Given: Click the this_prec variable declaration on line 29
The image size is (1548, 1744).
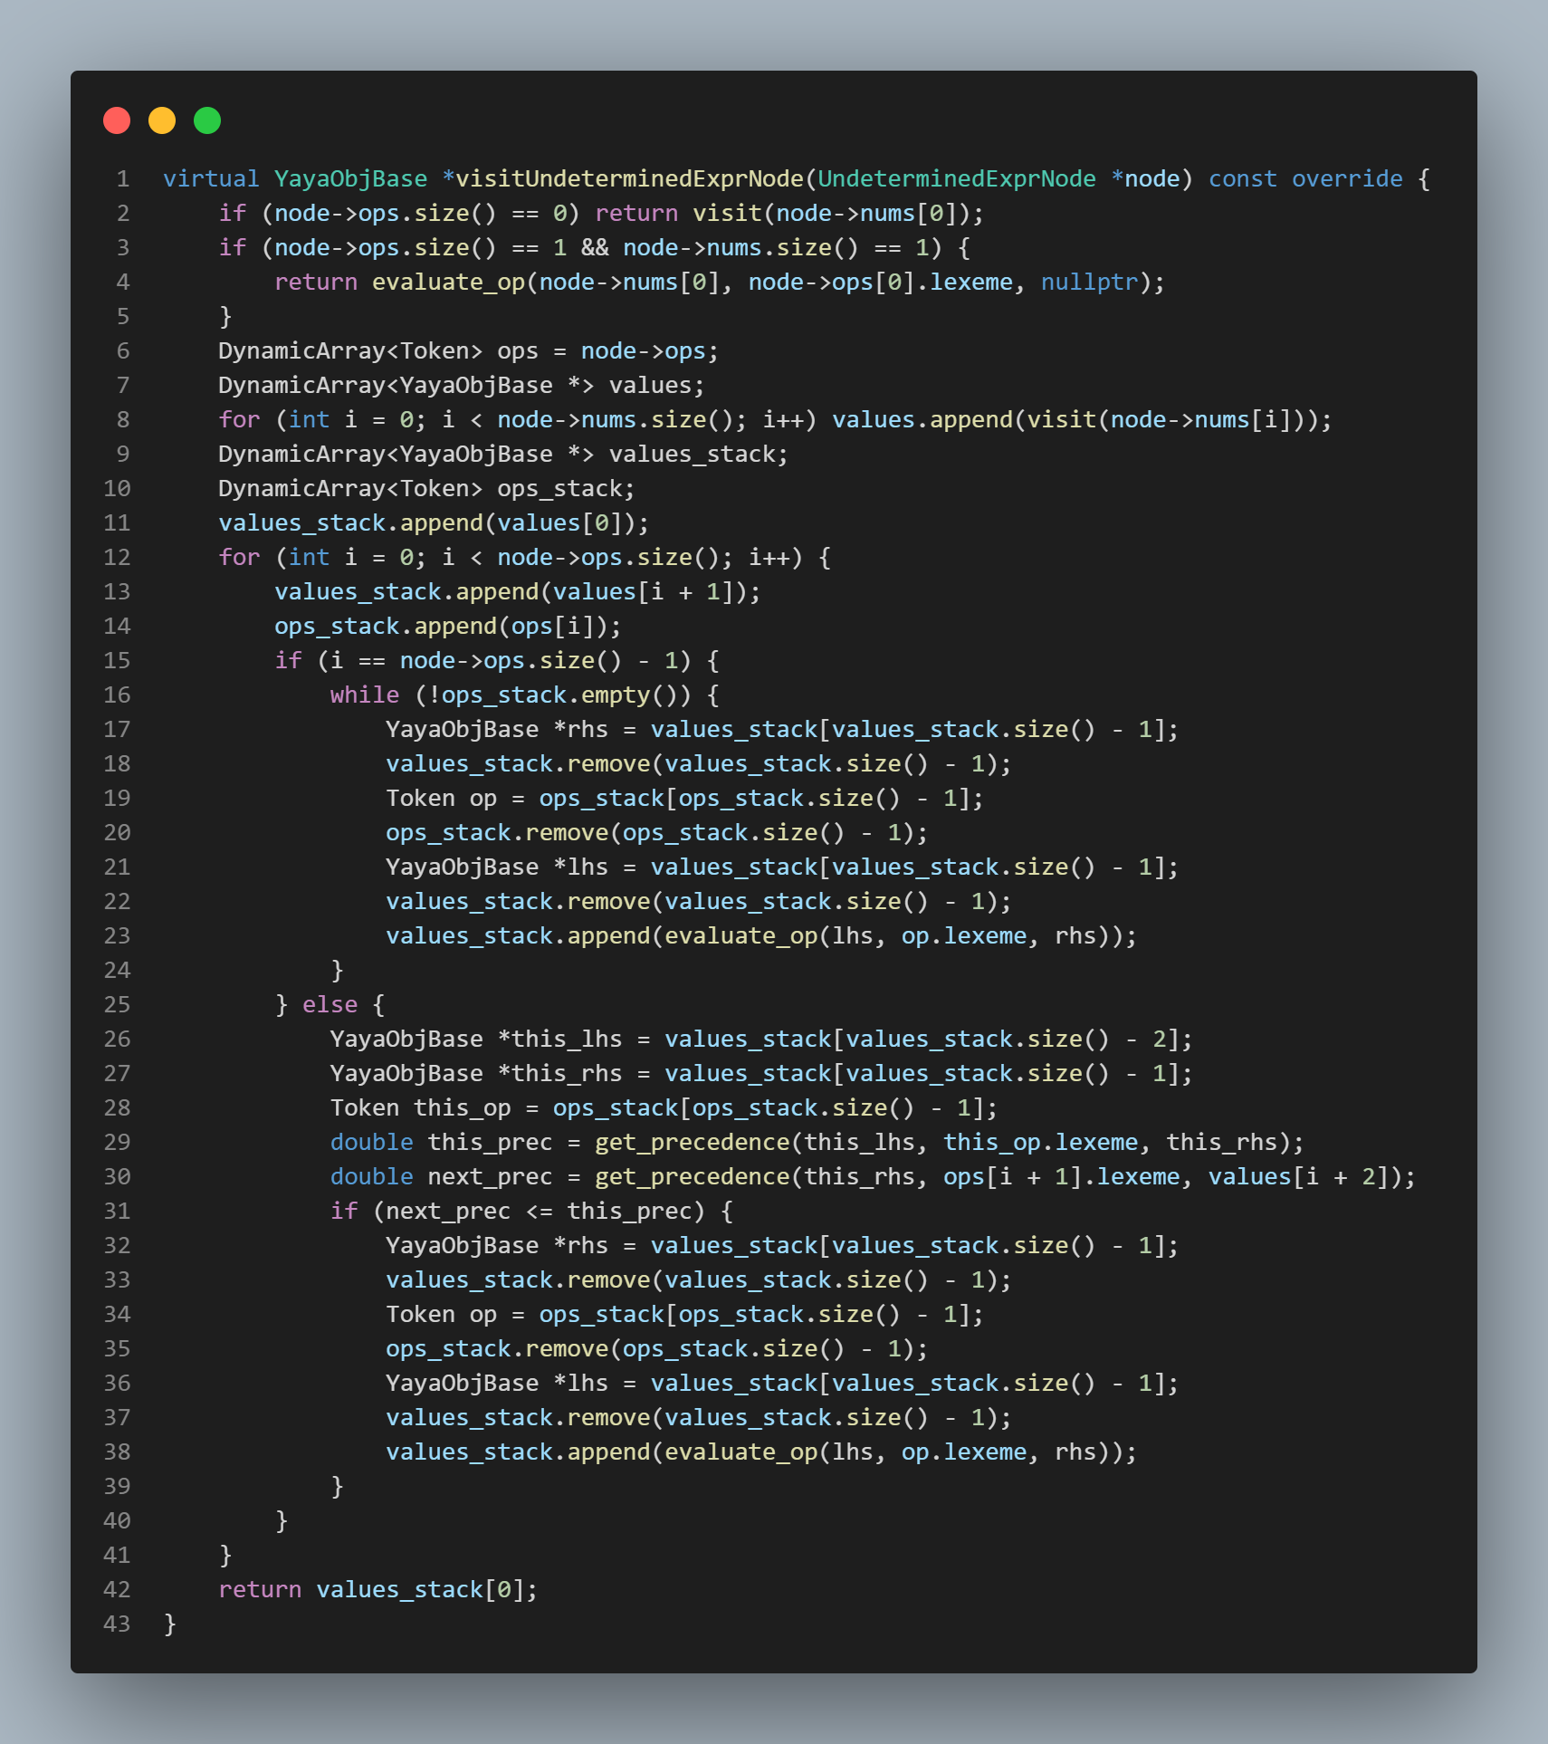Looking at the screenshot, I should click(x=489, y=1143).
